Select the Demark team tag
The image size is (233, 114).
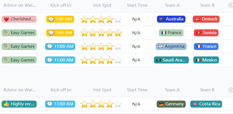(206, 19)
